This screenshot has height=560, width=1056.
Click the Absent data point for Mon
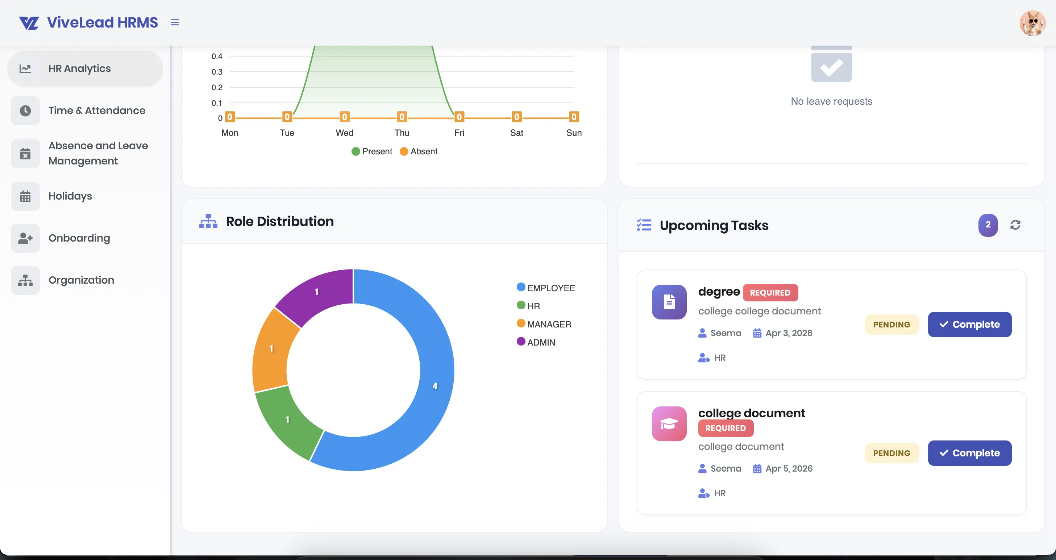[x=230, y=117]
